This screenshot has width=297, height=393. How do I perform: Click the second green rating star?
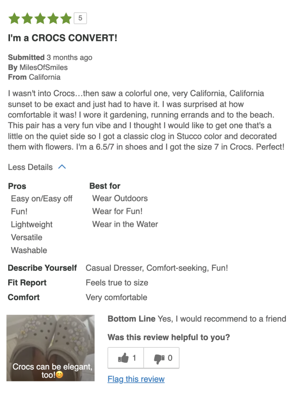coord(27,18)
